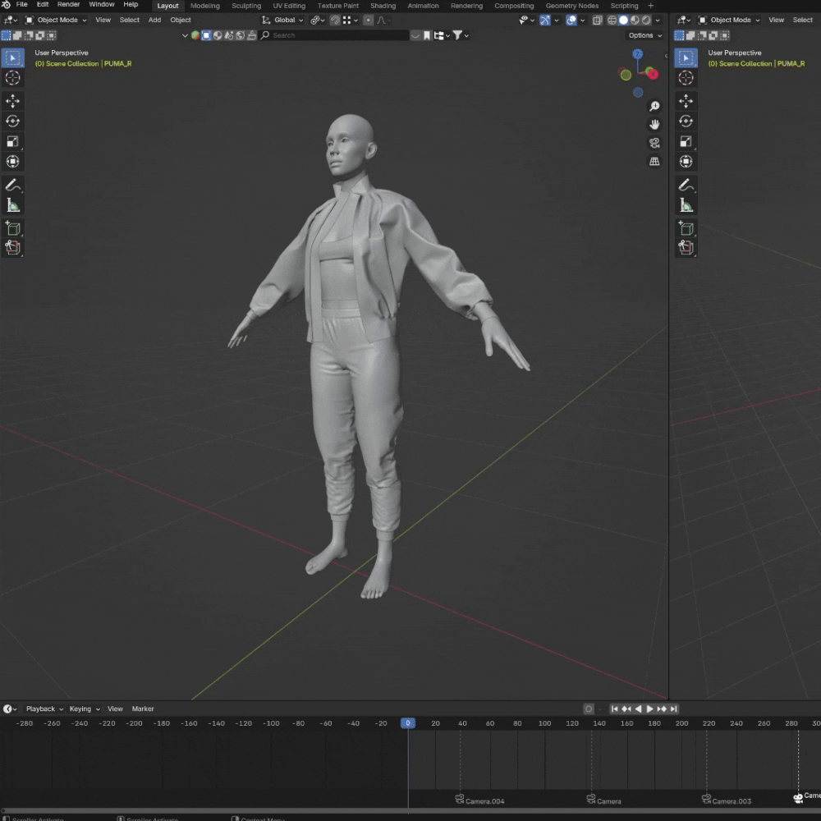Screen dimensions: 821x821
Task: Select the Rotate tool in the right viewport
Action: click(x=686, y=121)
